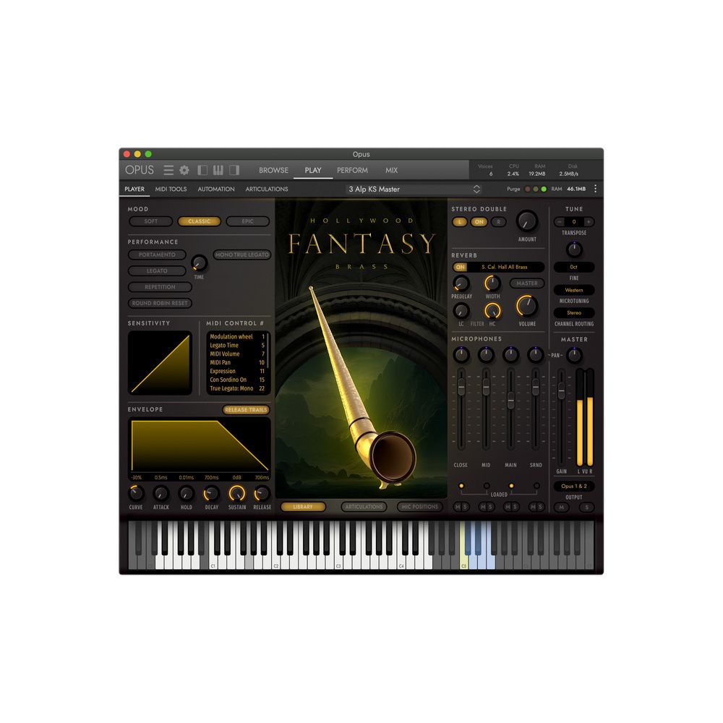Mute the CLOSE microphone channel
This screenshot has height=723, width=723.
pos(458,506)
